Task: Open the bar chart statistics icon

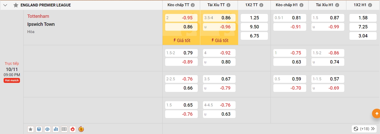Action: point(56,129)
